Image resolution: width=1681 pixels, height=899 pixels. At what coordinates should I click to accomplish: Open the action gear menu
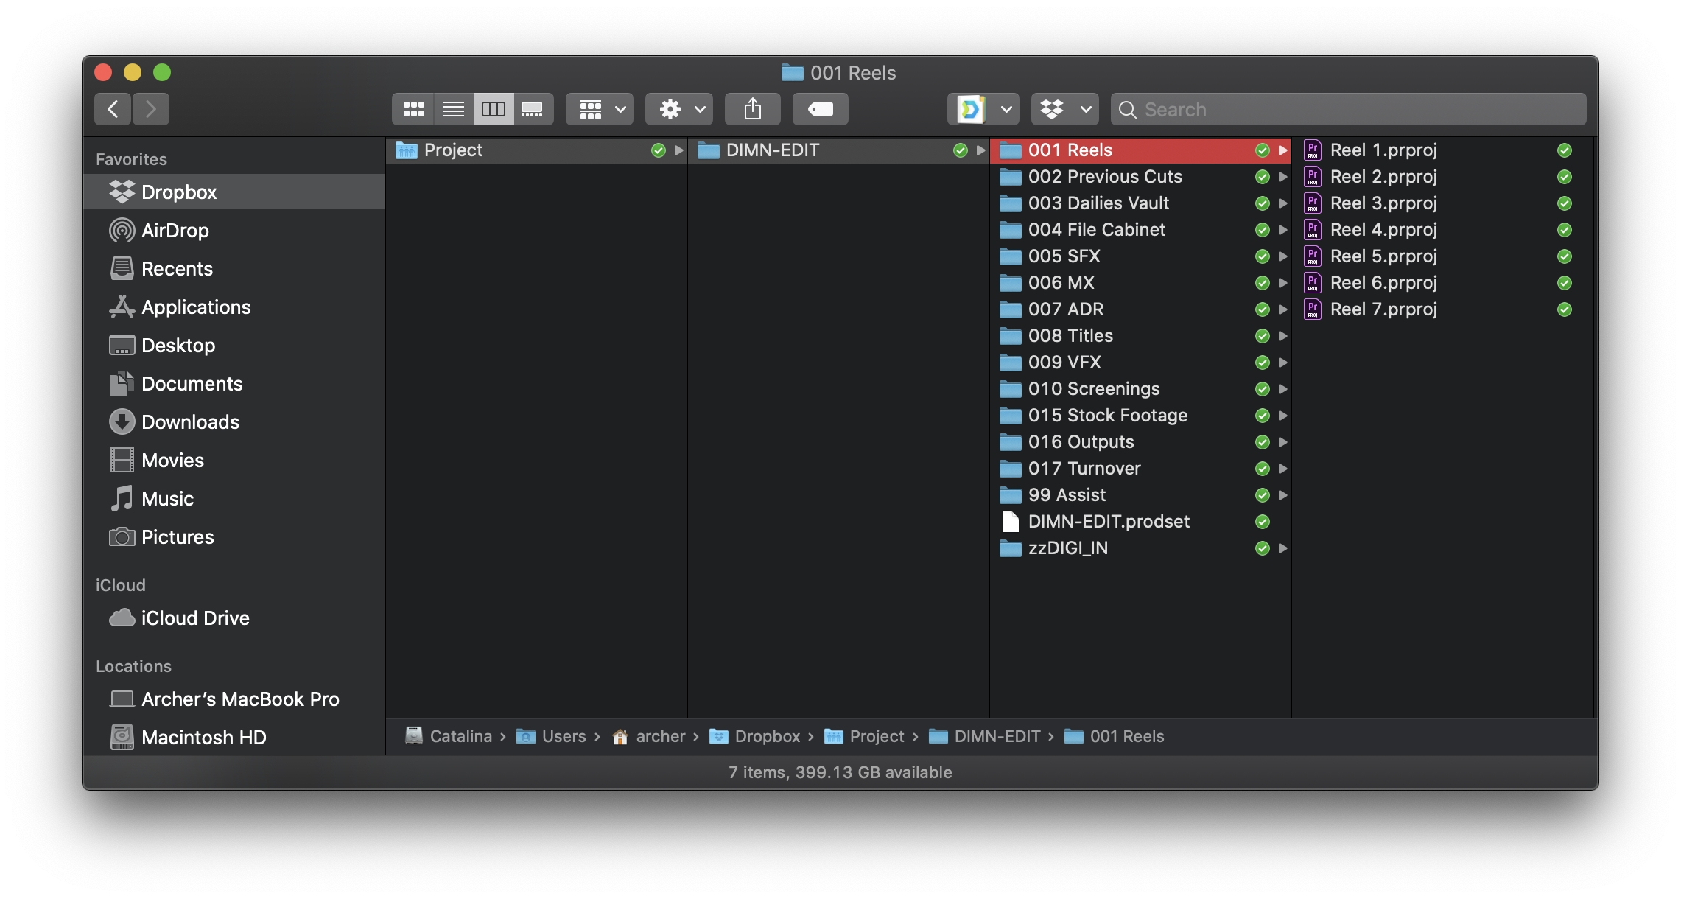pos(678,108)
